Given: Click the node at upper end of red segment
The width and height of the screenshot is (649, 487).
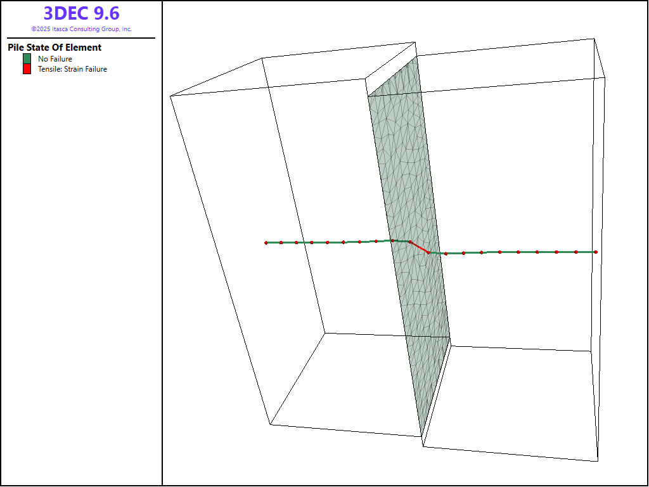Looking at the screenshot, I should coord(411,242).
